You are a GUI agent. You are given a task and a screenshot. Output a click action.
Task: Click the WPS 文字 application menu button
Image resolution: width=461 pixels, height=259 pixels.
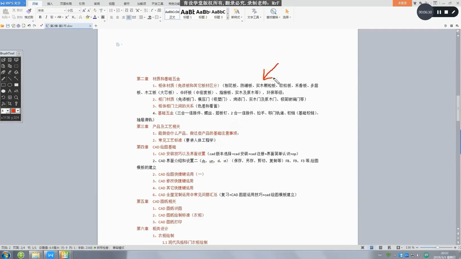(x=13, y=3)
